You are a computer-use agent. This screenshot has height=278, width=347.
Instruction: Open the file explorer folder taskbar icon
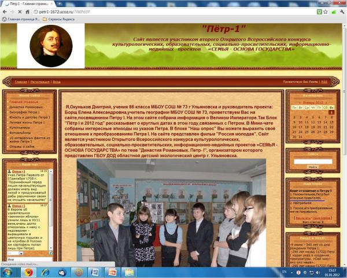coord(129,272)
